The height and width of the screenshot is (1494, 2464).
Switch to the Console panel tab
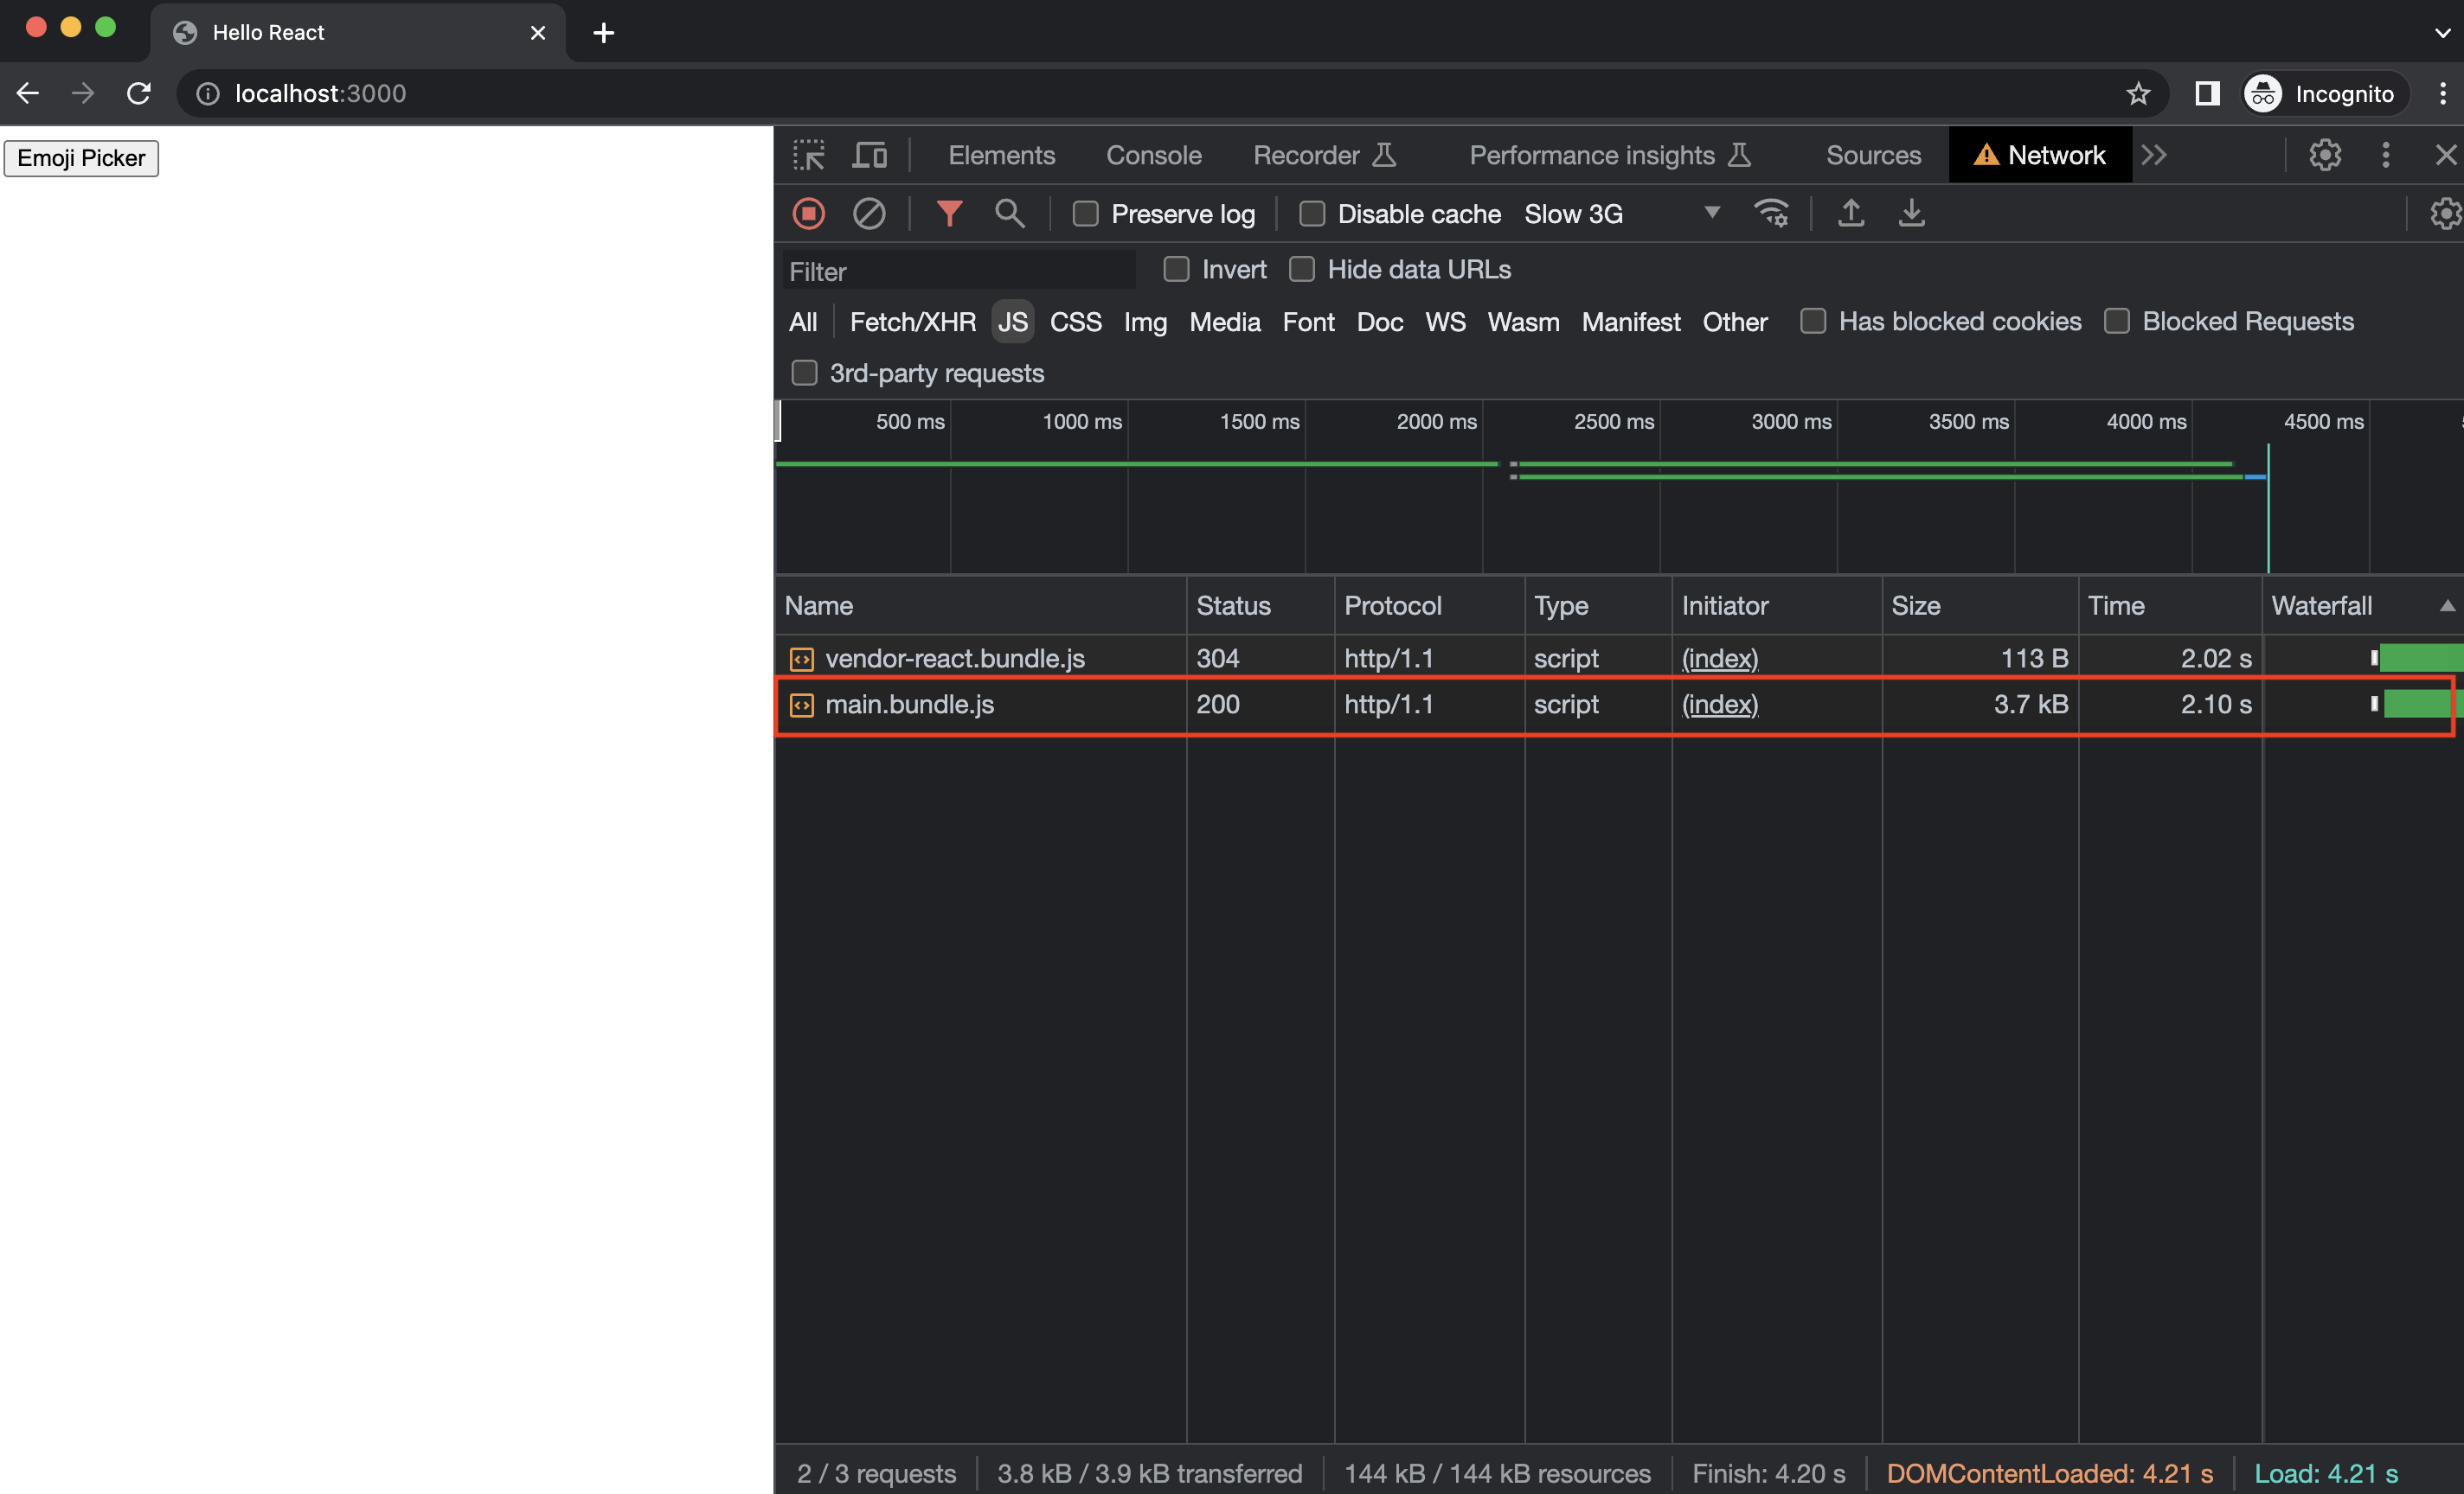coord(1151,155)
